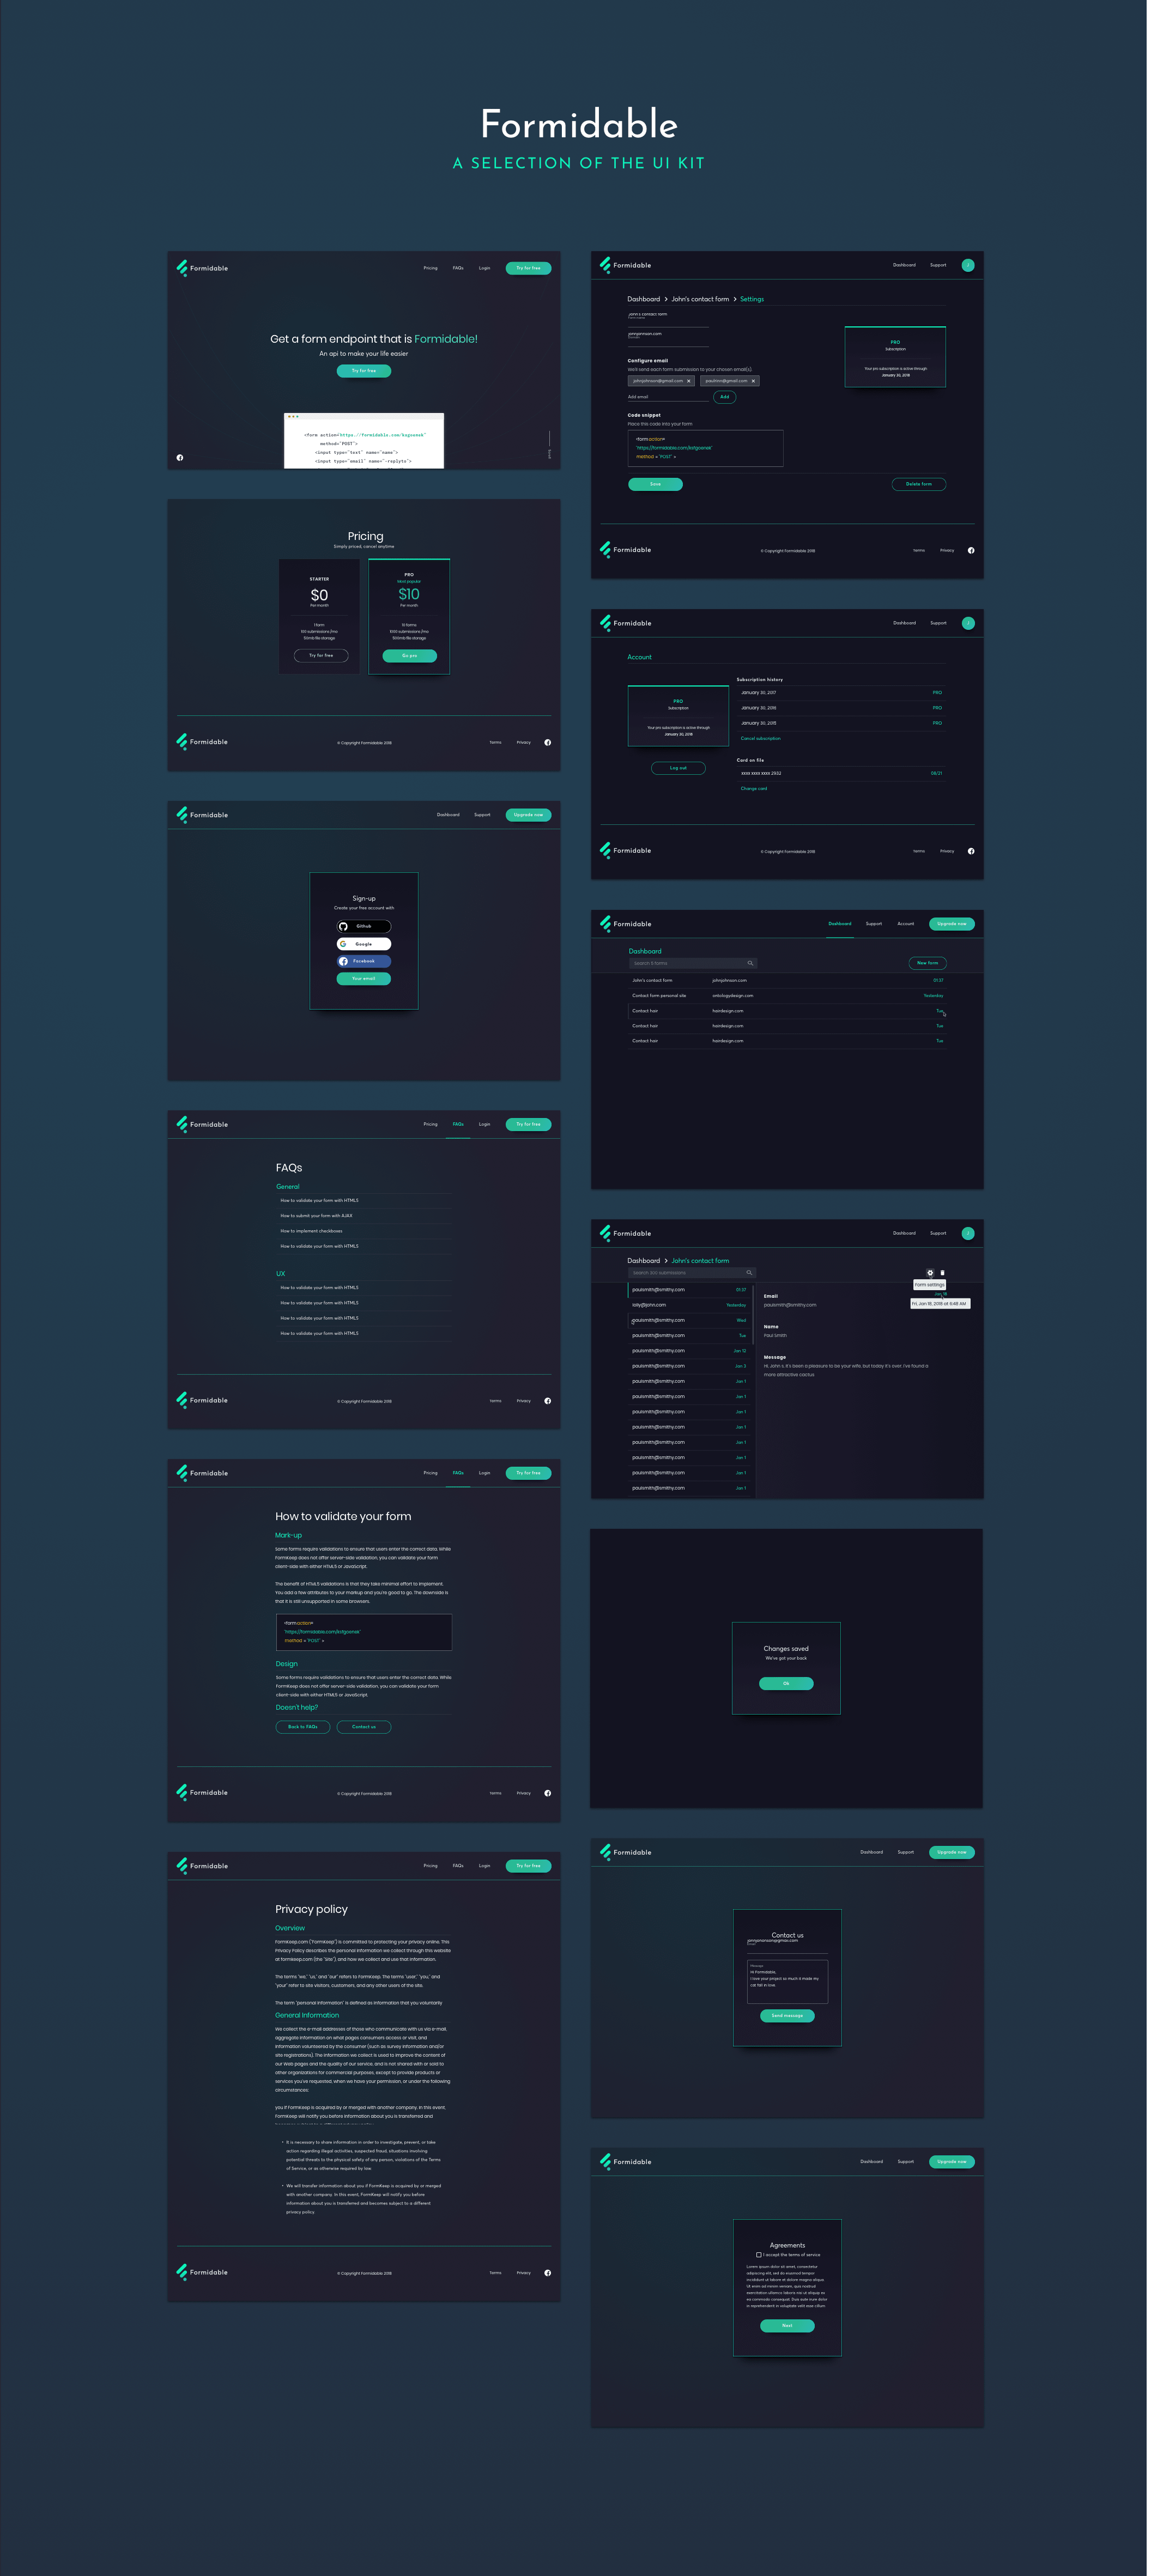Click Go pro on PRO pricing card
The image size is (1151, 2576).
[409, 656]
